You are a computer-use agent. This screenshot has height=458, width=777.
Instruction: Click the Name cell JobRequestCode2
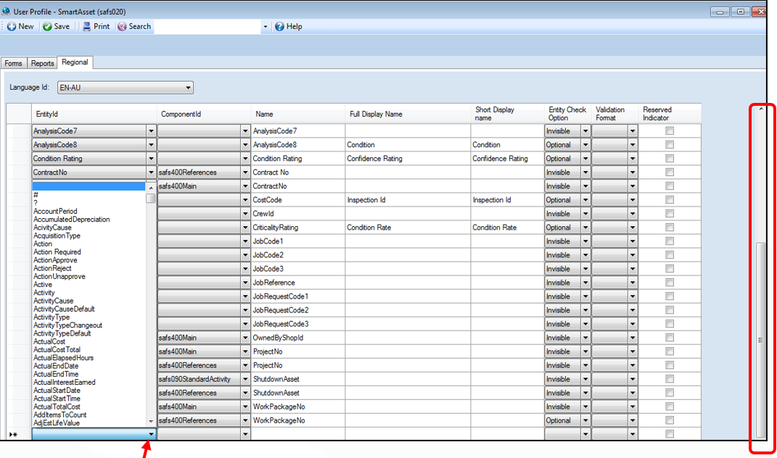pyautogui.click(x=298, y=310)
